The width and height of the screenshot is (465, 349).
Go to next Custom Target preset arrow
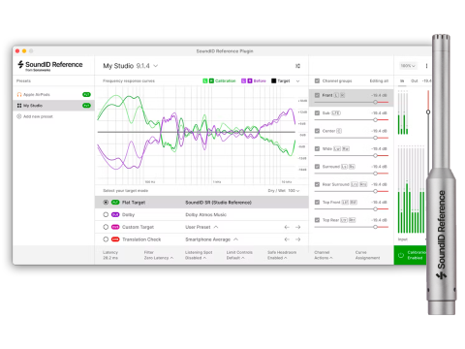point(297,227)
